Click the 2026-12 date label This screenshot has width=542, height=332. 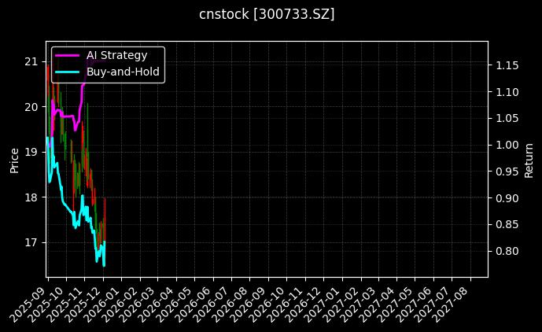coord(304,305)
